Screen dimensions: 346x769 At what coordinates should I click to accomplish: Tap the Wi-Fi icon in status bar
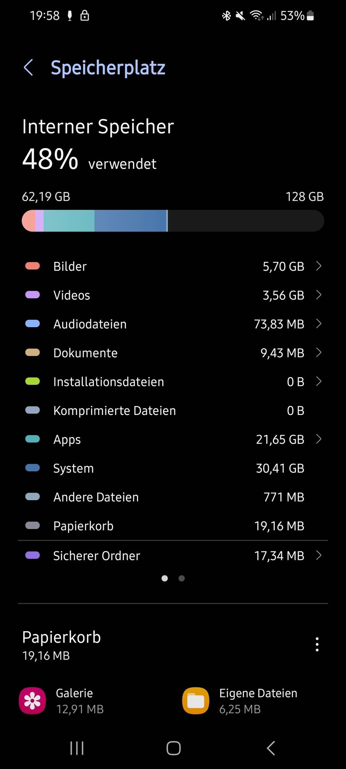pyautogui.click(x=256, y=15)
